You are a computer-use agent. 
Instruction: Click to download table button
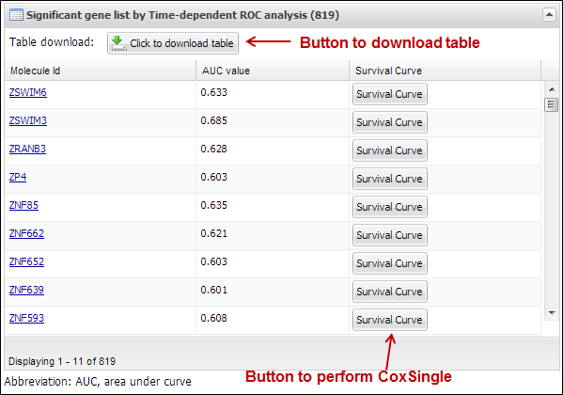coord(173,43)
